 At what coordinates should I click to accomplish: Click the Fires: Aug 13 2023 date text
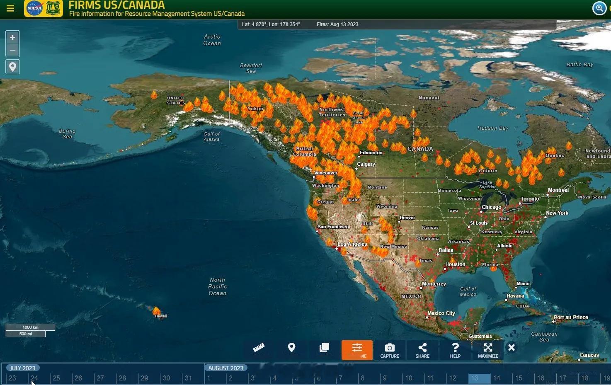coord(337,24)
